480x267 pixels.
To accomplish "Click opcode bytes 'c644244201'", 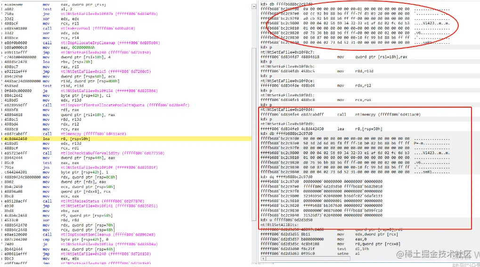I will [16, 173].
